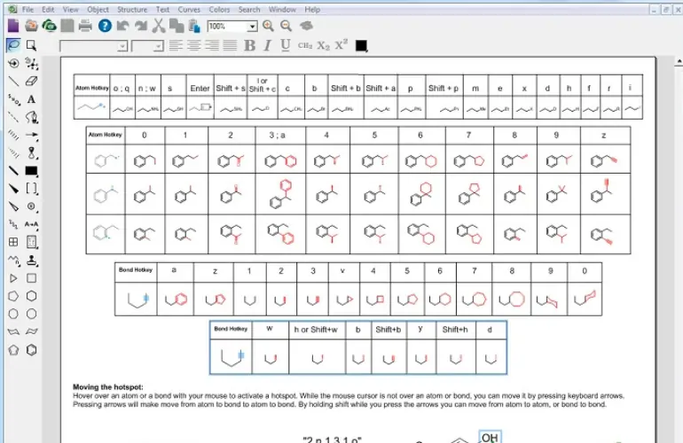Click the Undo arrow icon
The image size is (683, 443).
point(122,26)
